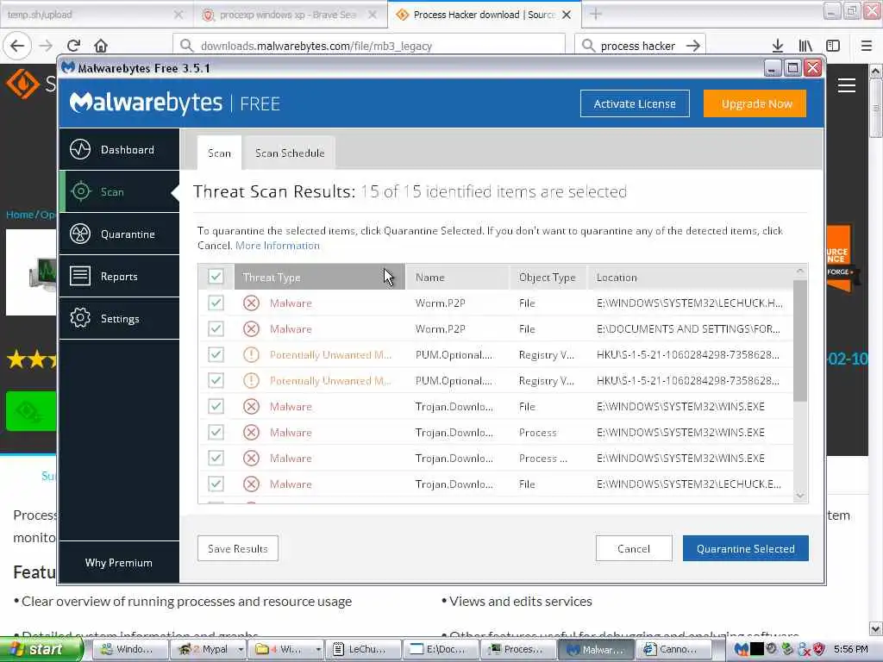Switch to the Scan Schedule tab

click(x=290, y=153)
